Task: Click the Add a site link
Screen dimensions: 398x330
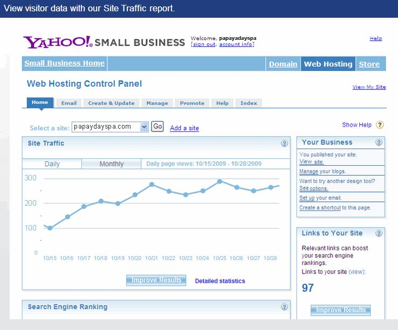Action: (x=184, y=128)
